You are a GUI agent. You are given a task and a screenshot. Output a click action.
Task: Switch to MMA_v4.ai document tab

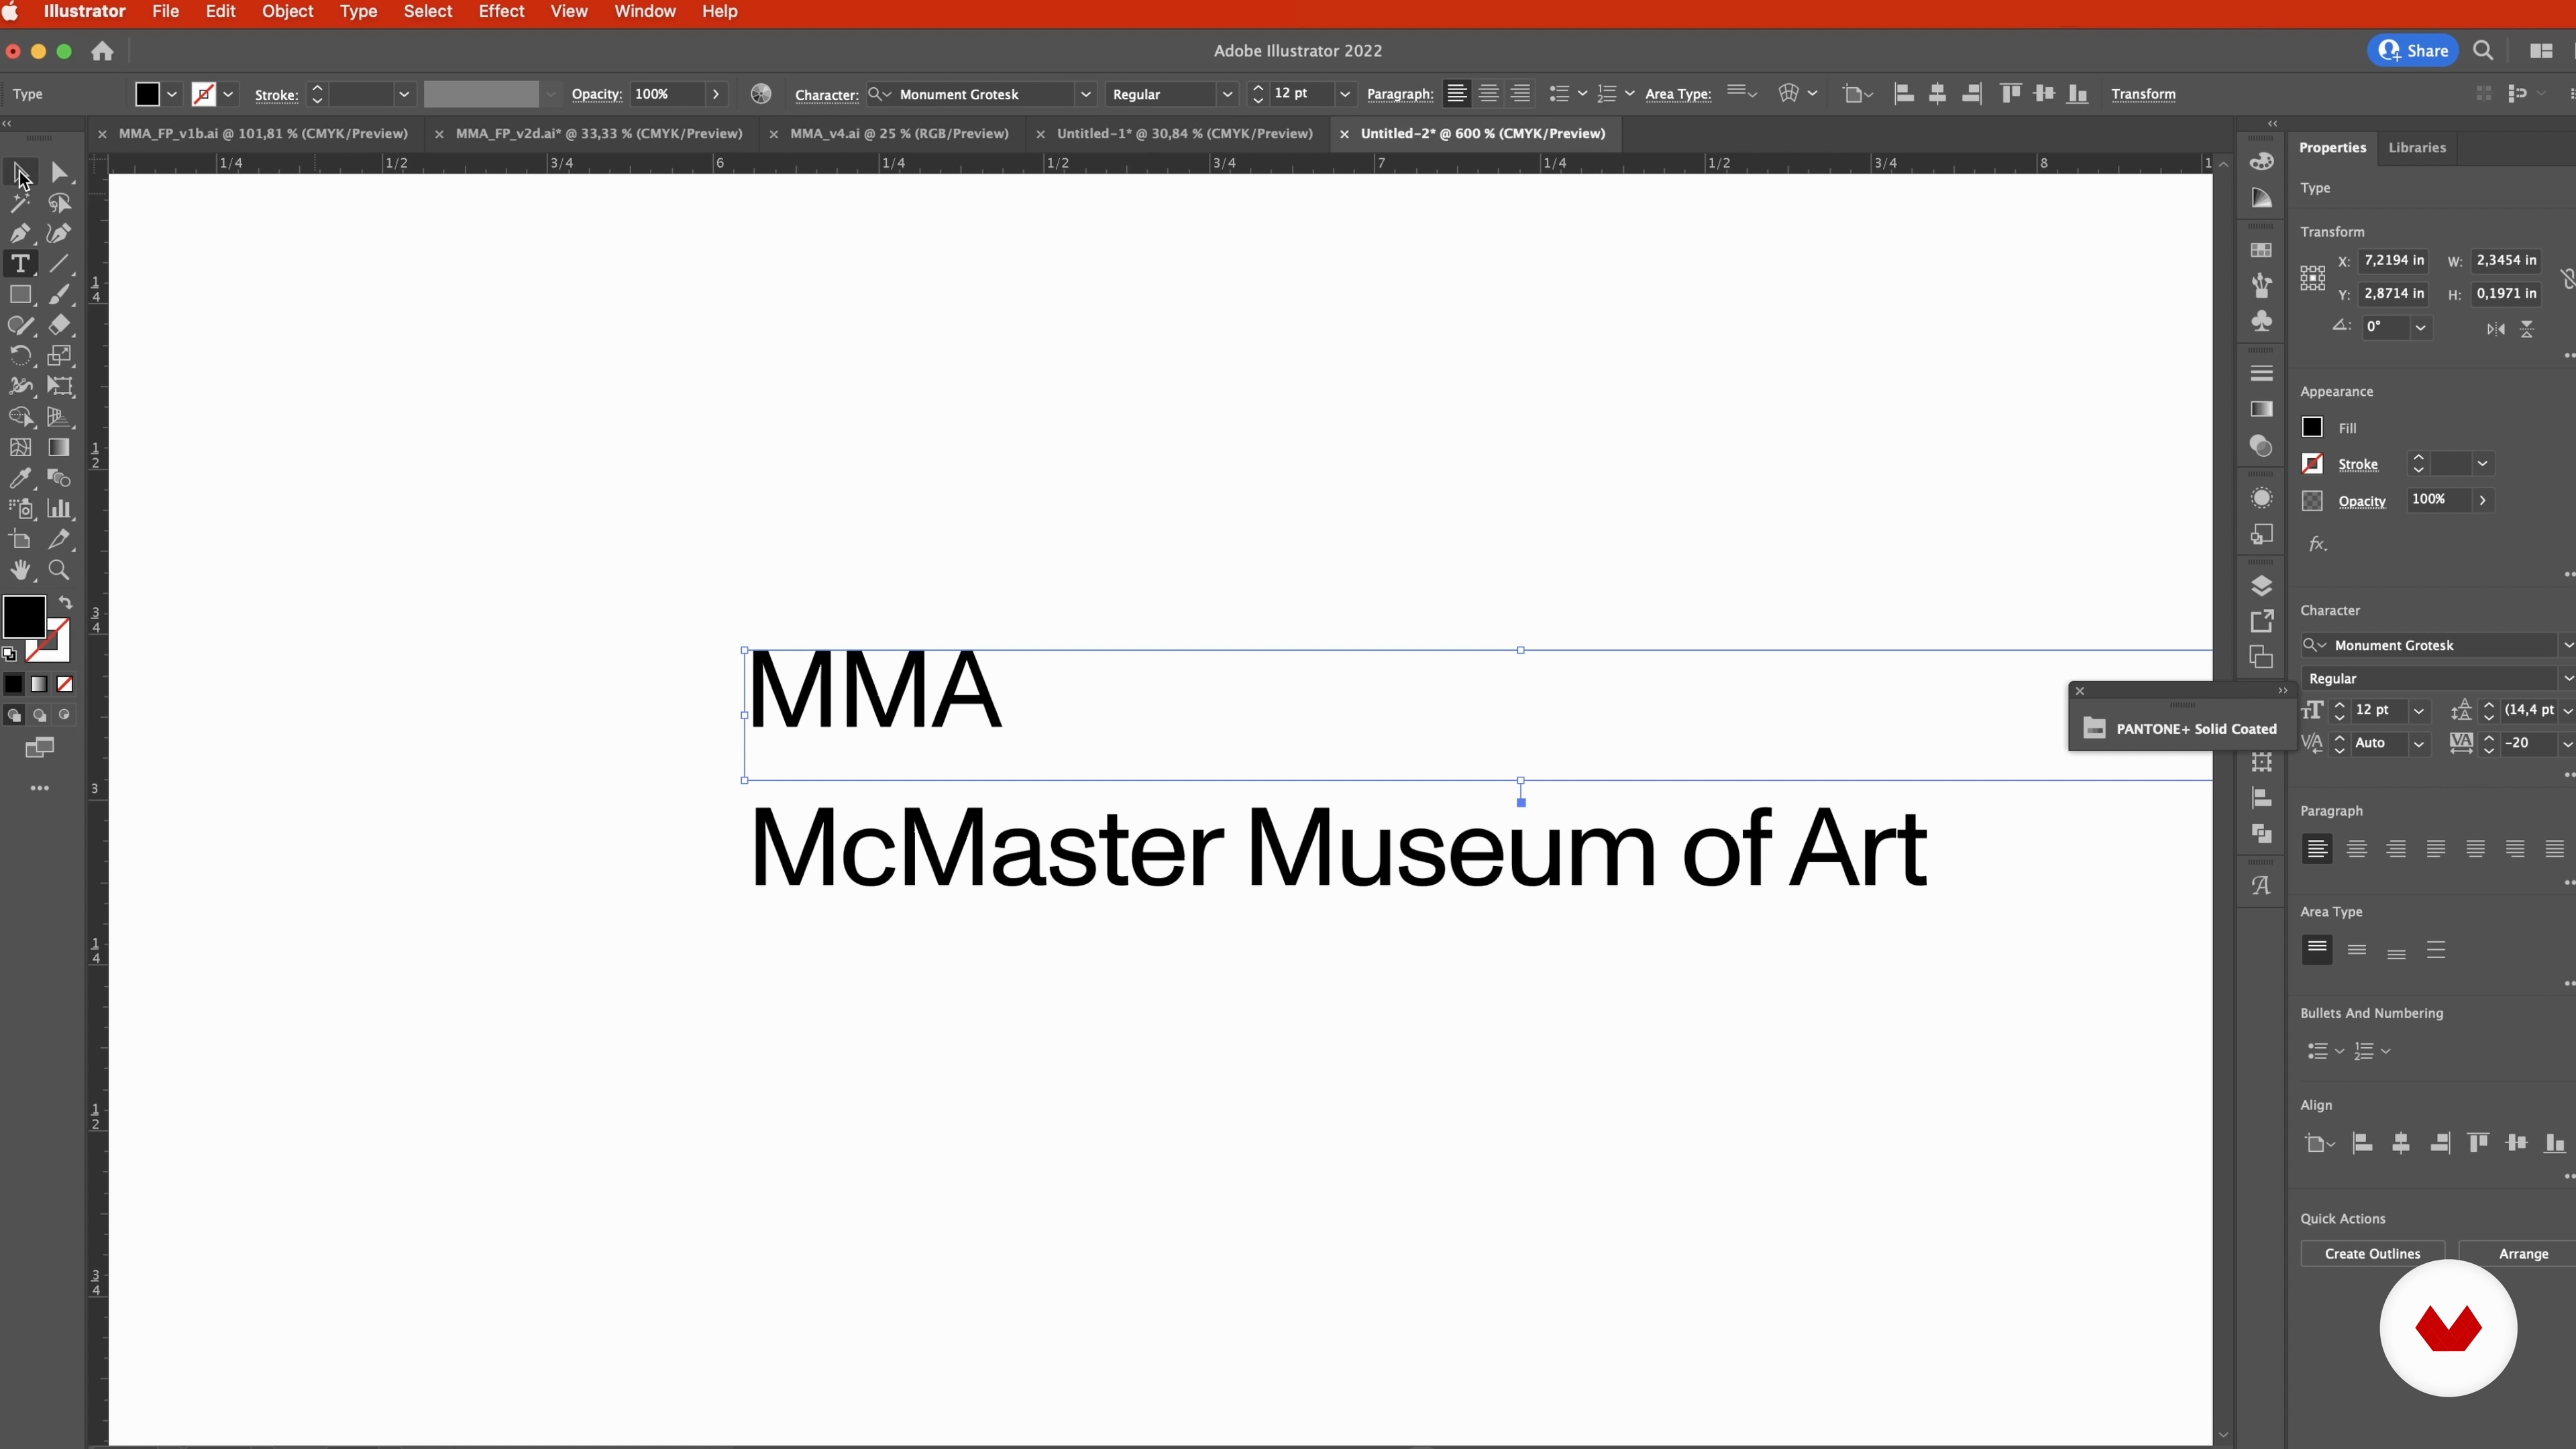click(x=899, y=134)
